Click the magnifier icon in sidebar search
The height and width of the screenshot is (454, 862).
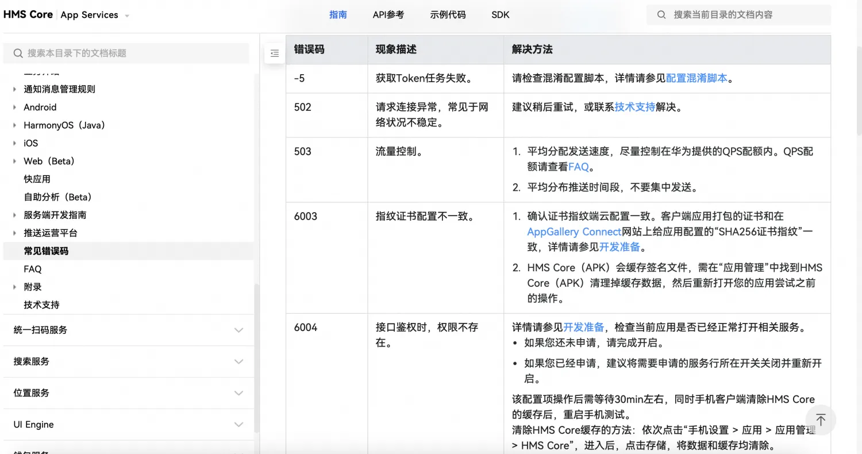coord(18,53)
